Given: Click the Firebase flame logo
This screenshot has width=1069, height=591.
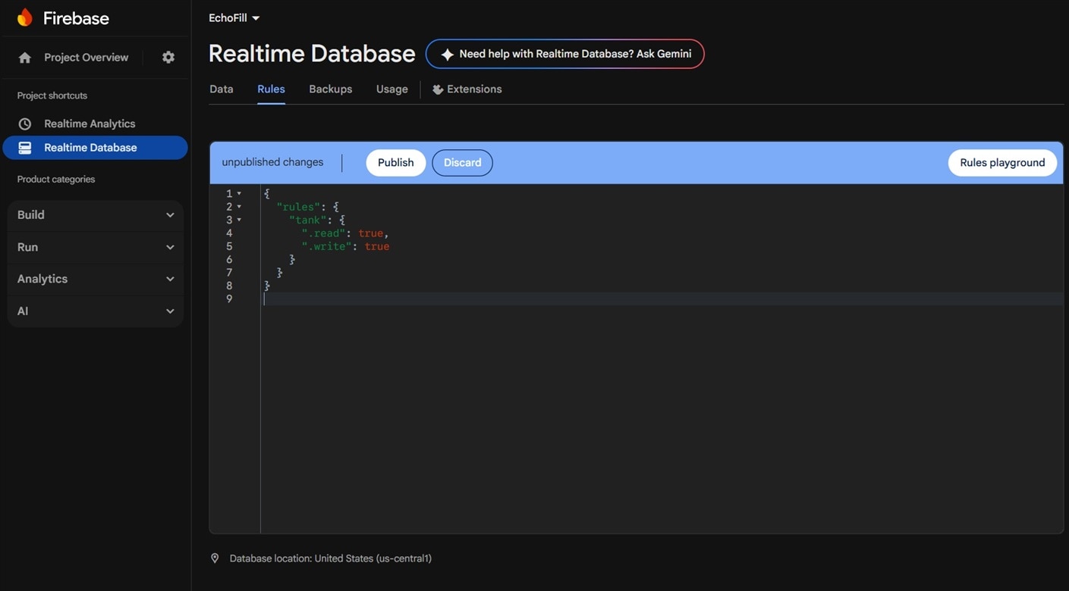Looking at the screenshot, I should [25, 18].
